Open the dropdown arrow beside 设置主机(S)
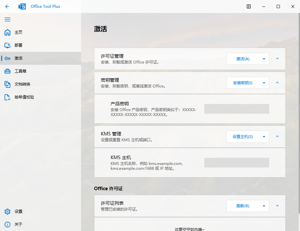 [264, 137]
